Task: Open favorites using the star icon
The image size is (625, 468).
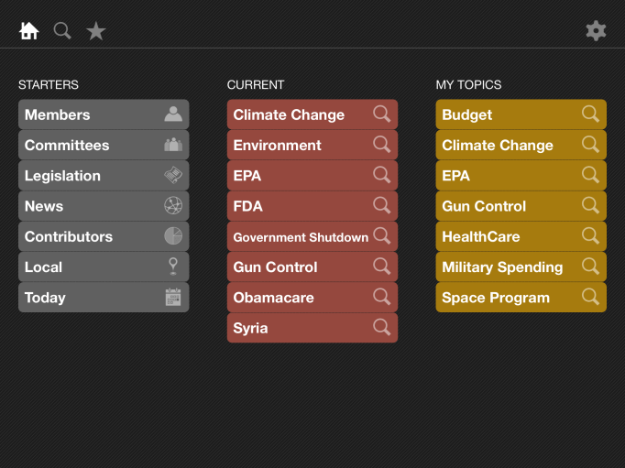Action: (x=96, y=31)
